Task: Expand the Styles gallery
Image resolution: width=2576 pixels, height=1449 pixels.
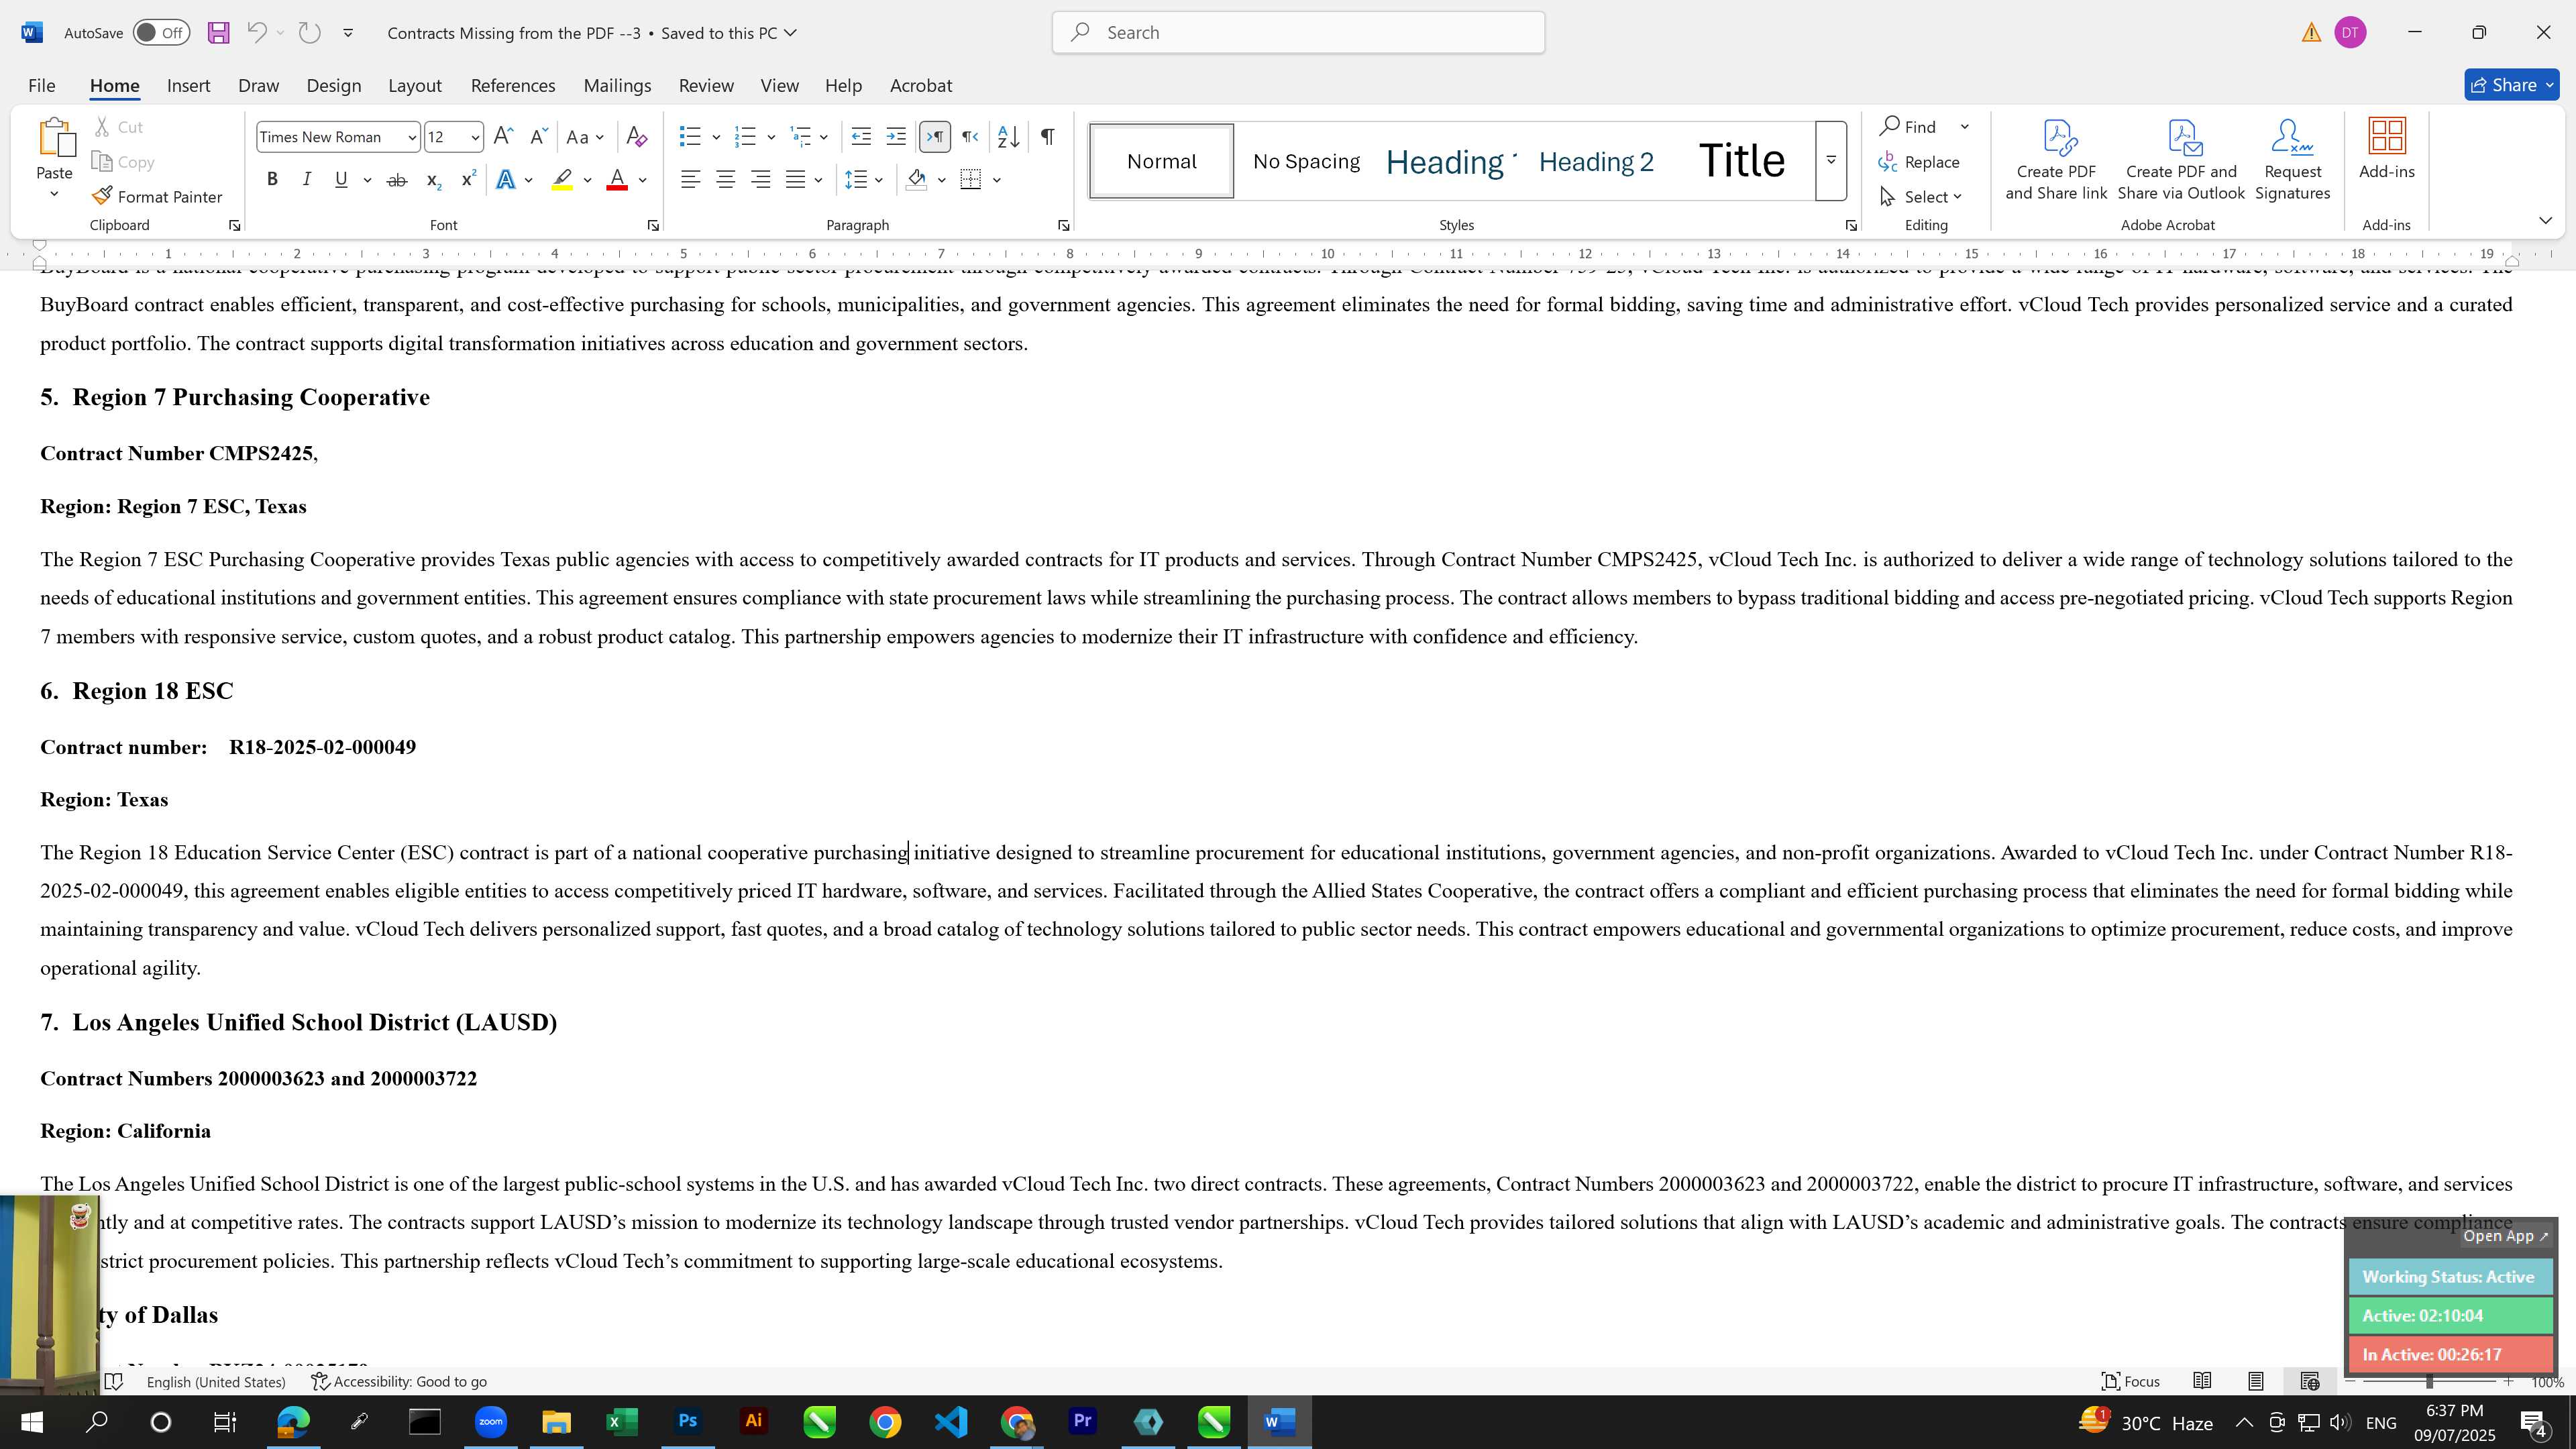Action: 1831,160
